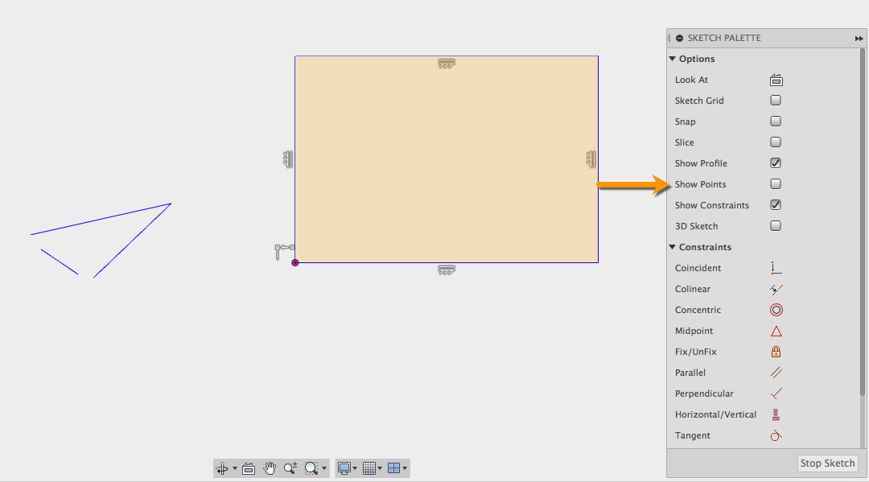Select the Zoom Window magnifier tool
The image size is (869, 482).
pos(311,468)
